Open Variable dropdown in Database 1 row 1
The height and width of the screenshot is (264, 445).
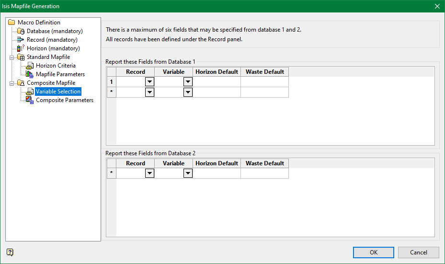188,82
